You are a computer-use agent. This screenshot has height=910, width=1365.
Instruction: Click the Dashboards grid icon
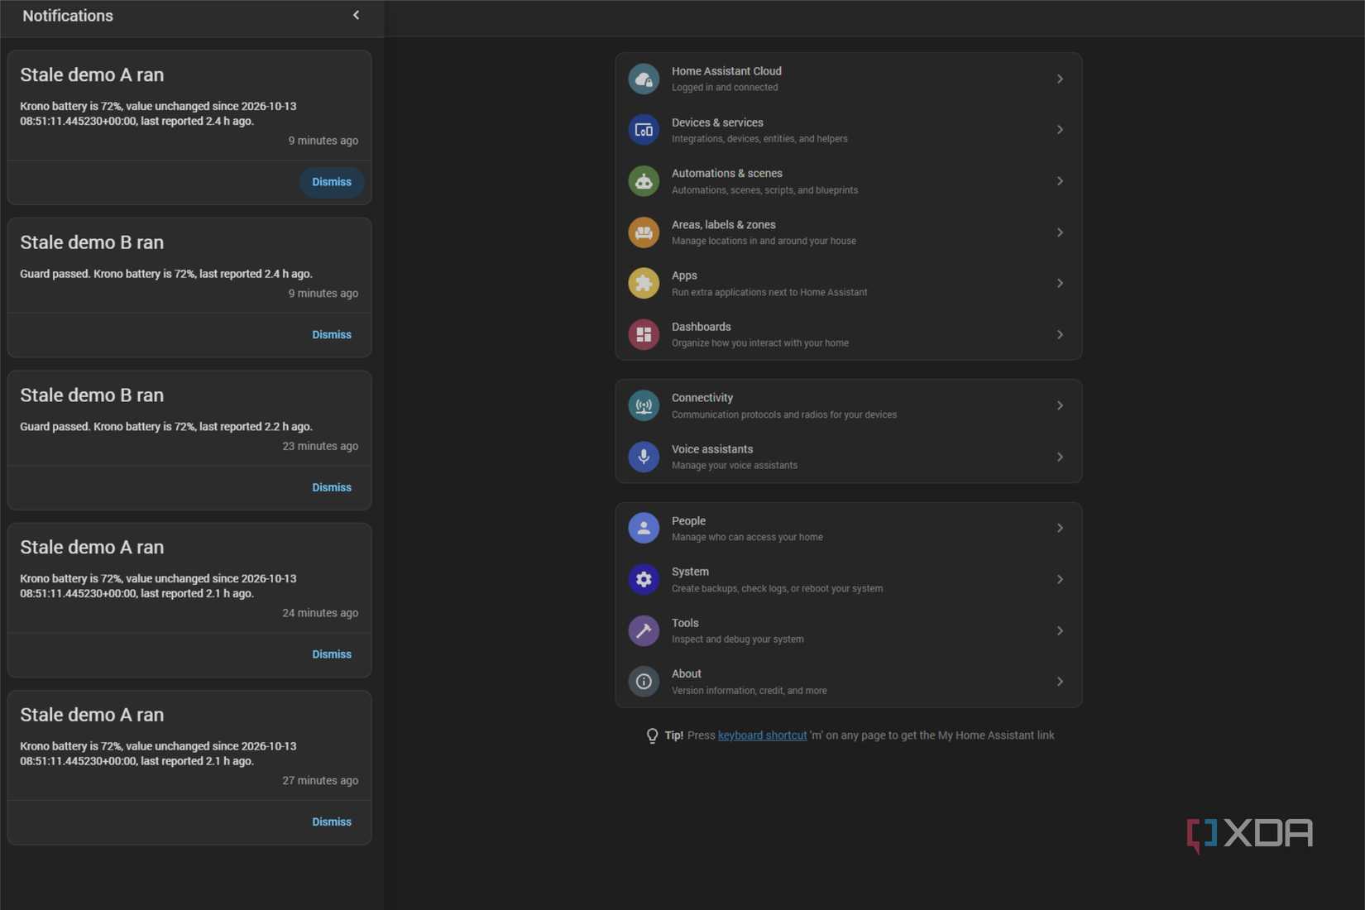click(x=644, y=334)
